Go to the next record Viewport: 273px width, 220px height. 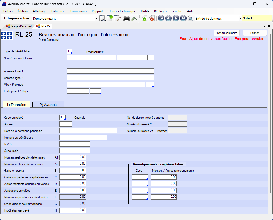[x=176, y=19]
